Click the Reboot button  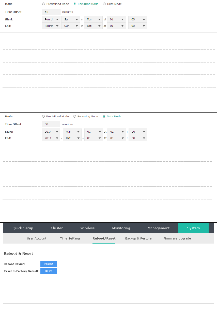[49, 264]
